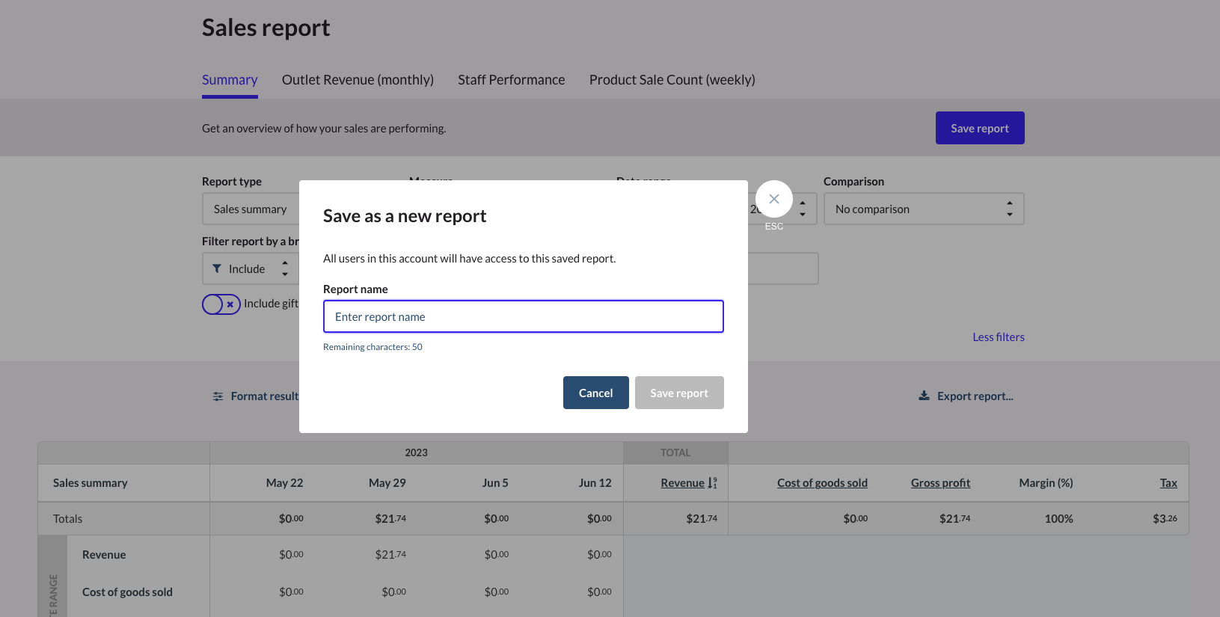Toggle the Include gift cards switch
This screenshot has width=1220, height=617.
click(221, 304)
